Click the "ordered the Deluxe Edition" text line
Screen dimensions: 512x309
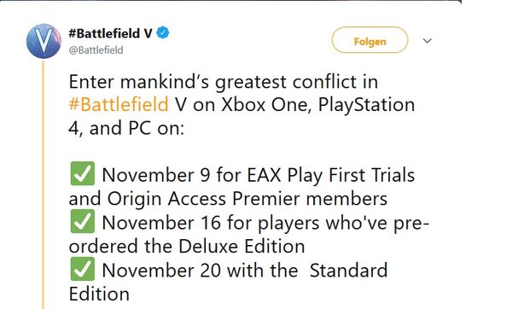coord(187,246)
